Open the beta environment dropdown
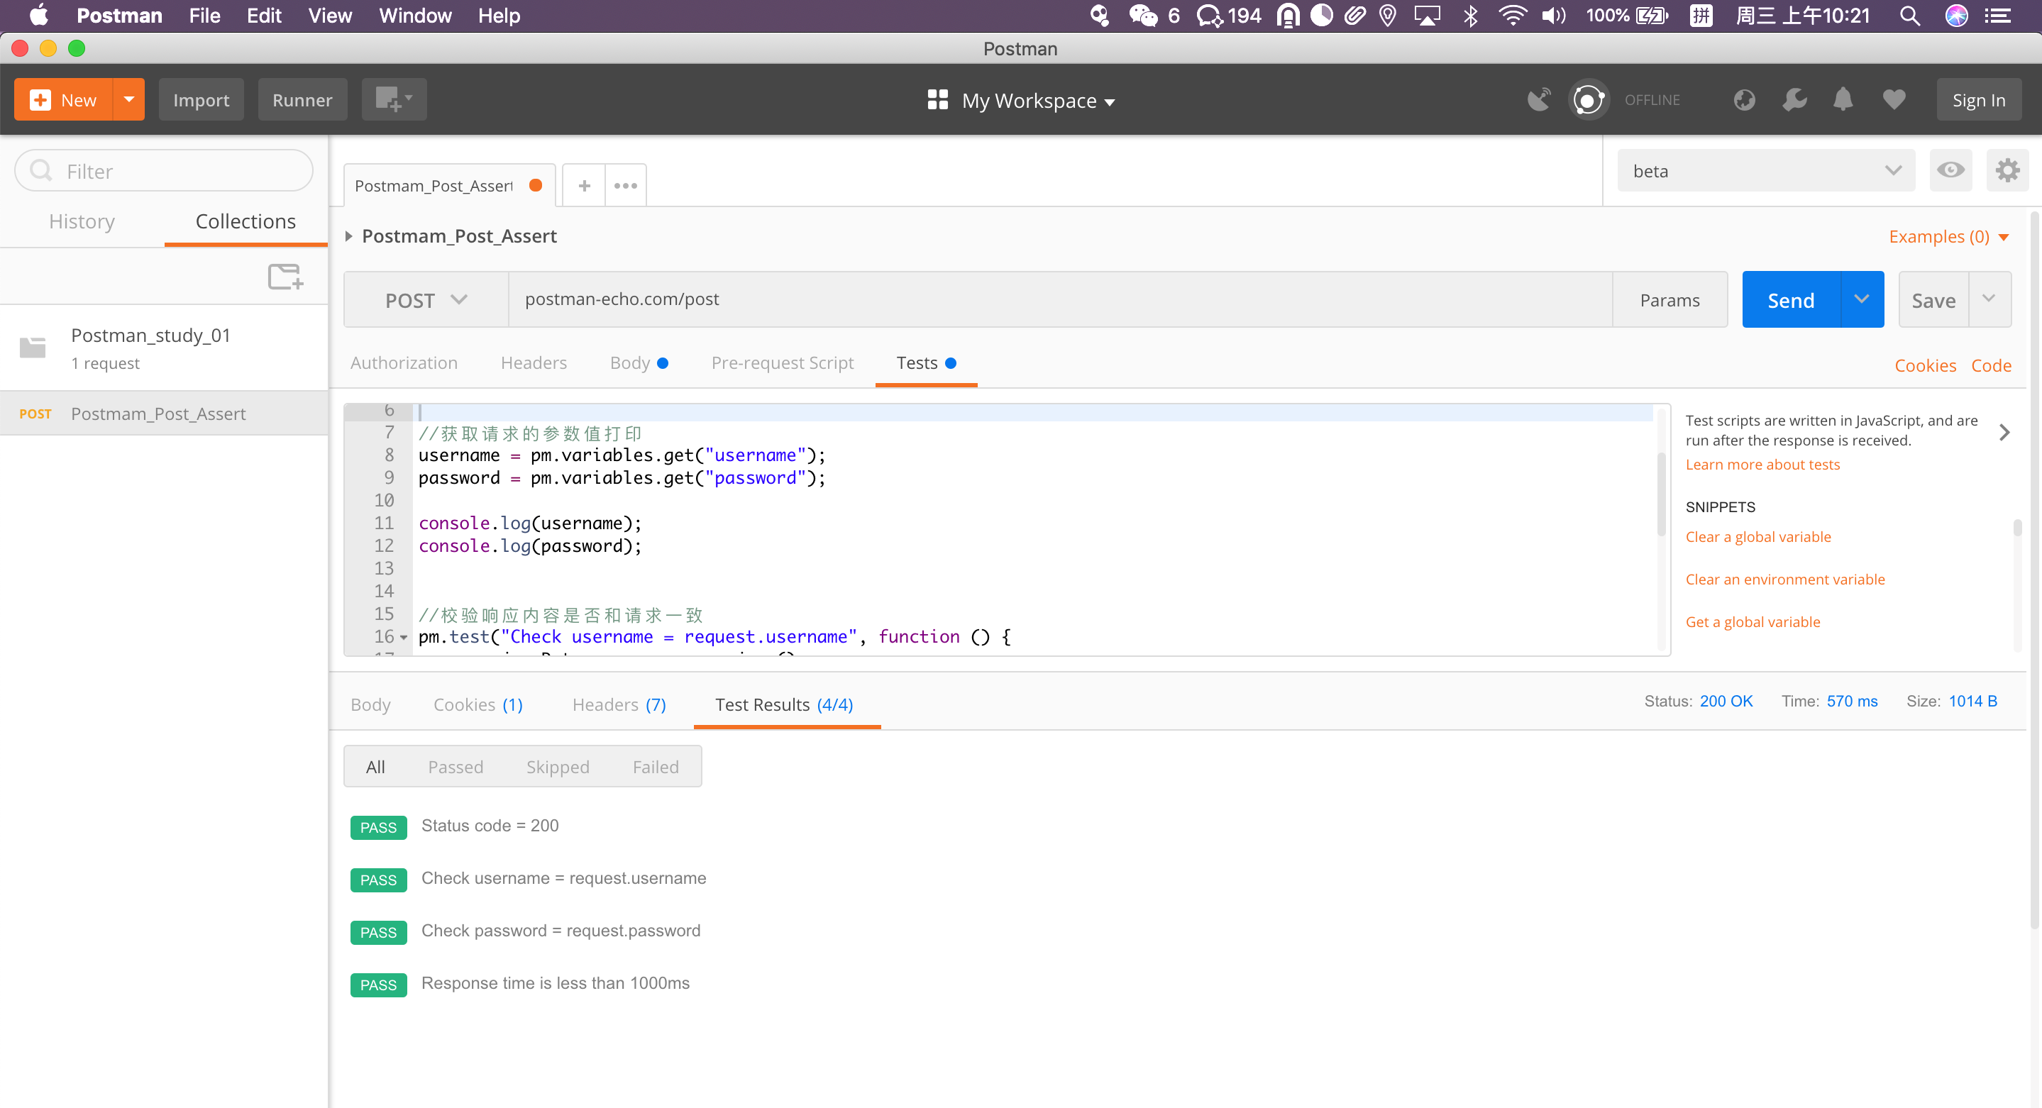 1766,171
